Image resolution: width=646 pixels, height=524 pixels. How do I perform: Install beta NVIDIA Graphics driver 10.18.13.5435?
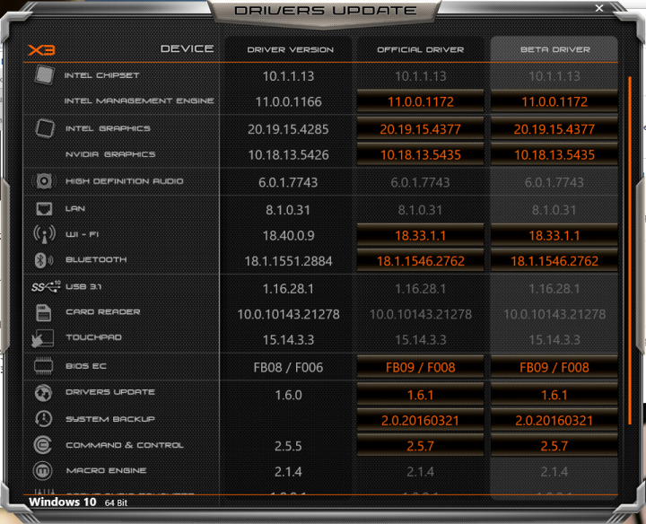pyautogui.click(x=554, y=154)
